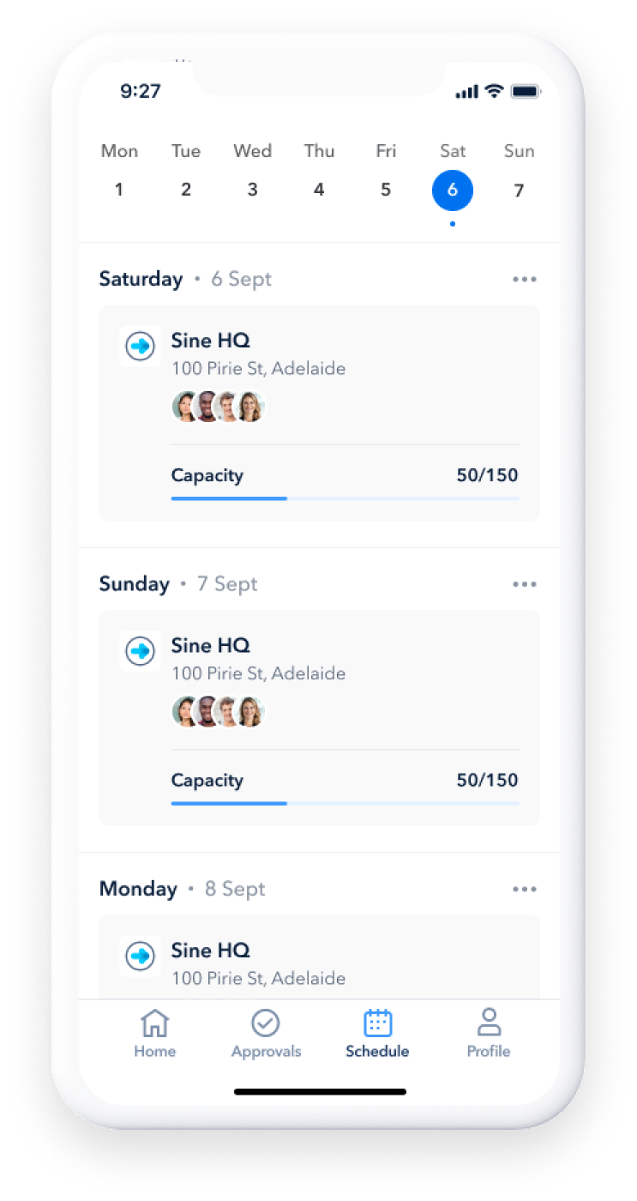Screen dimensions: 637x1201
Task: Tap Sine HQ arrow logo in Saturday card
Action: [x=140, y=347]
